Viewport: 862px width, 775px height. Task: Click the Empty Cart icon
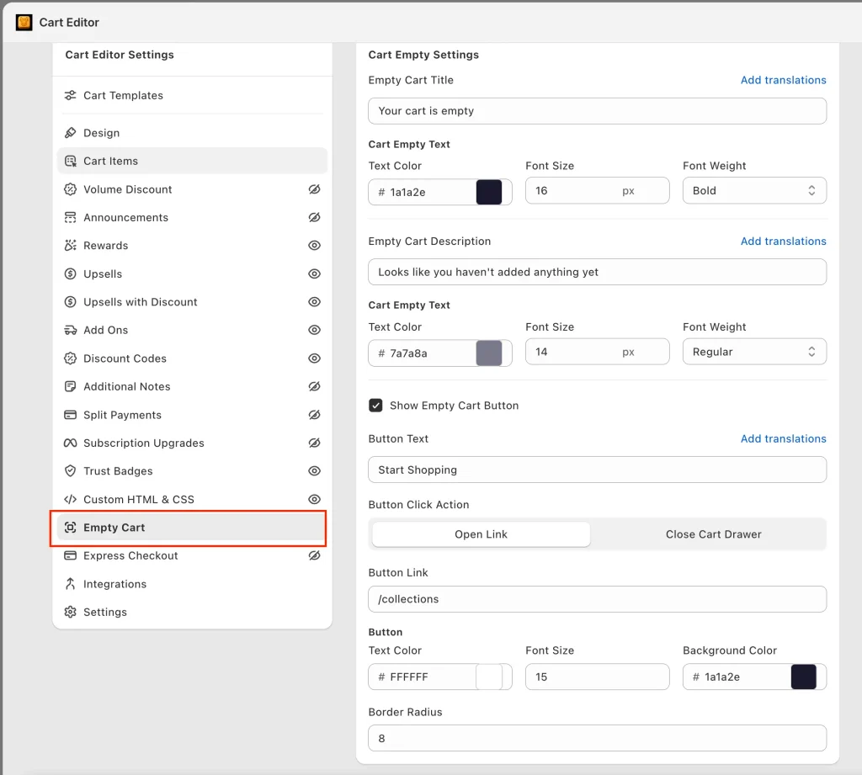(x=71, y=528)
